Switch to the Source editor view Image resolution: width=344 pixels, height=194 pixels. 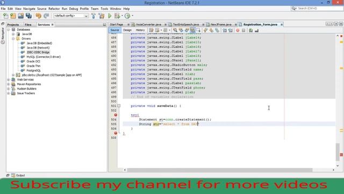pos(114,30)
